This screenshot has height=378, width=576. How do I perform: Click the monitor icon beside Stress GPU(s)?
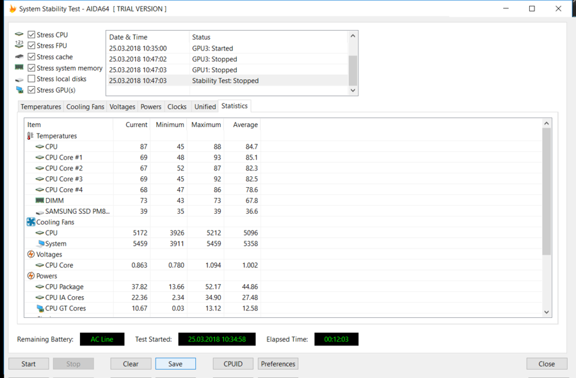(x=19, y=90)
